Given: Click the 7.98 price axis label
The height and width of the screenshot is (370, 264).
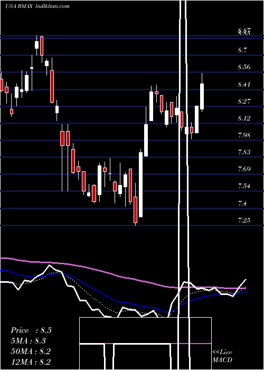Looking at the screenshot, I should pos(244,135).
